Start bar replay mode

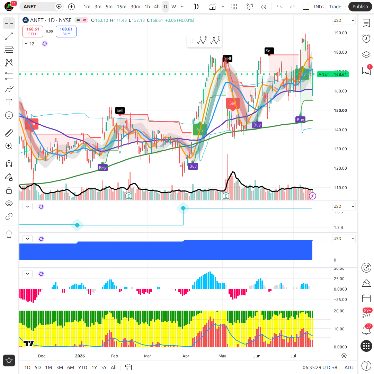tap(263, 7)
